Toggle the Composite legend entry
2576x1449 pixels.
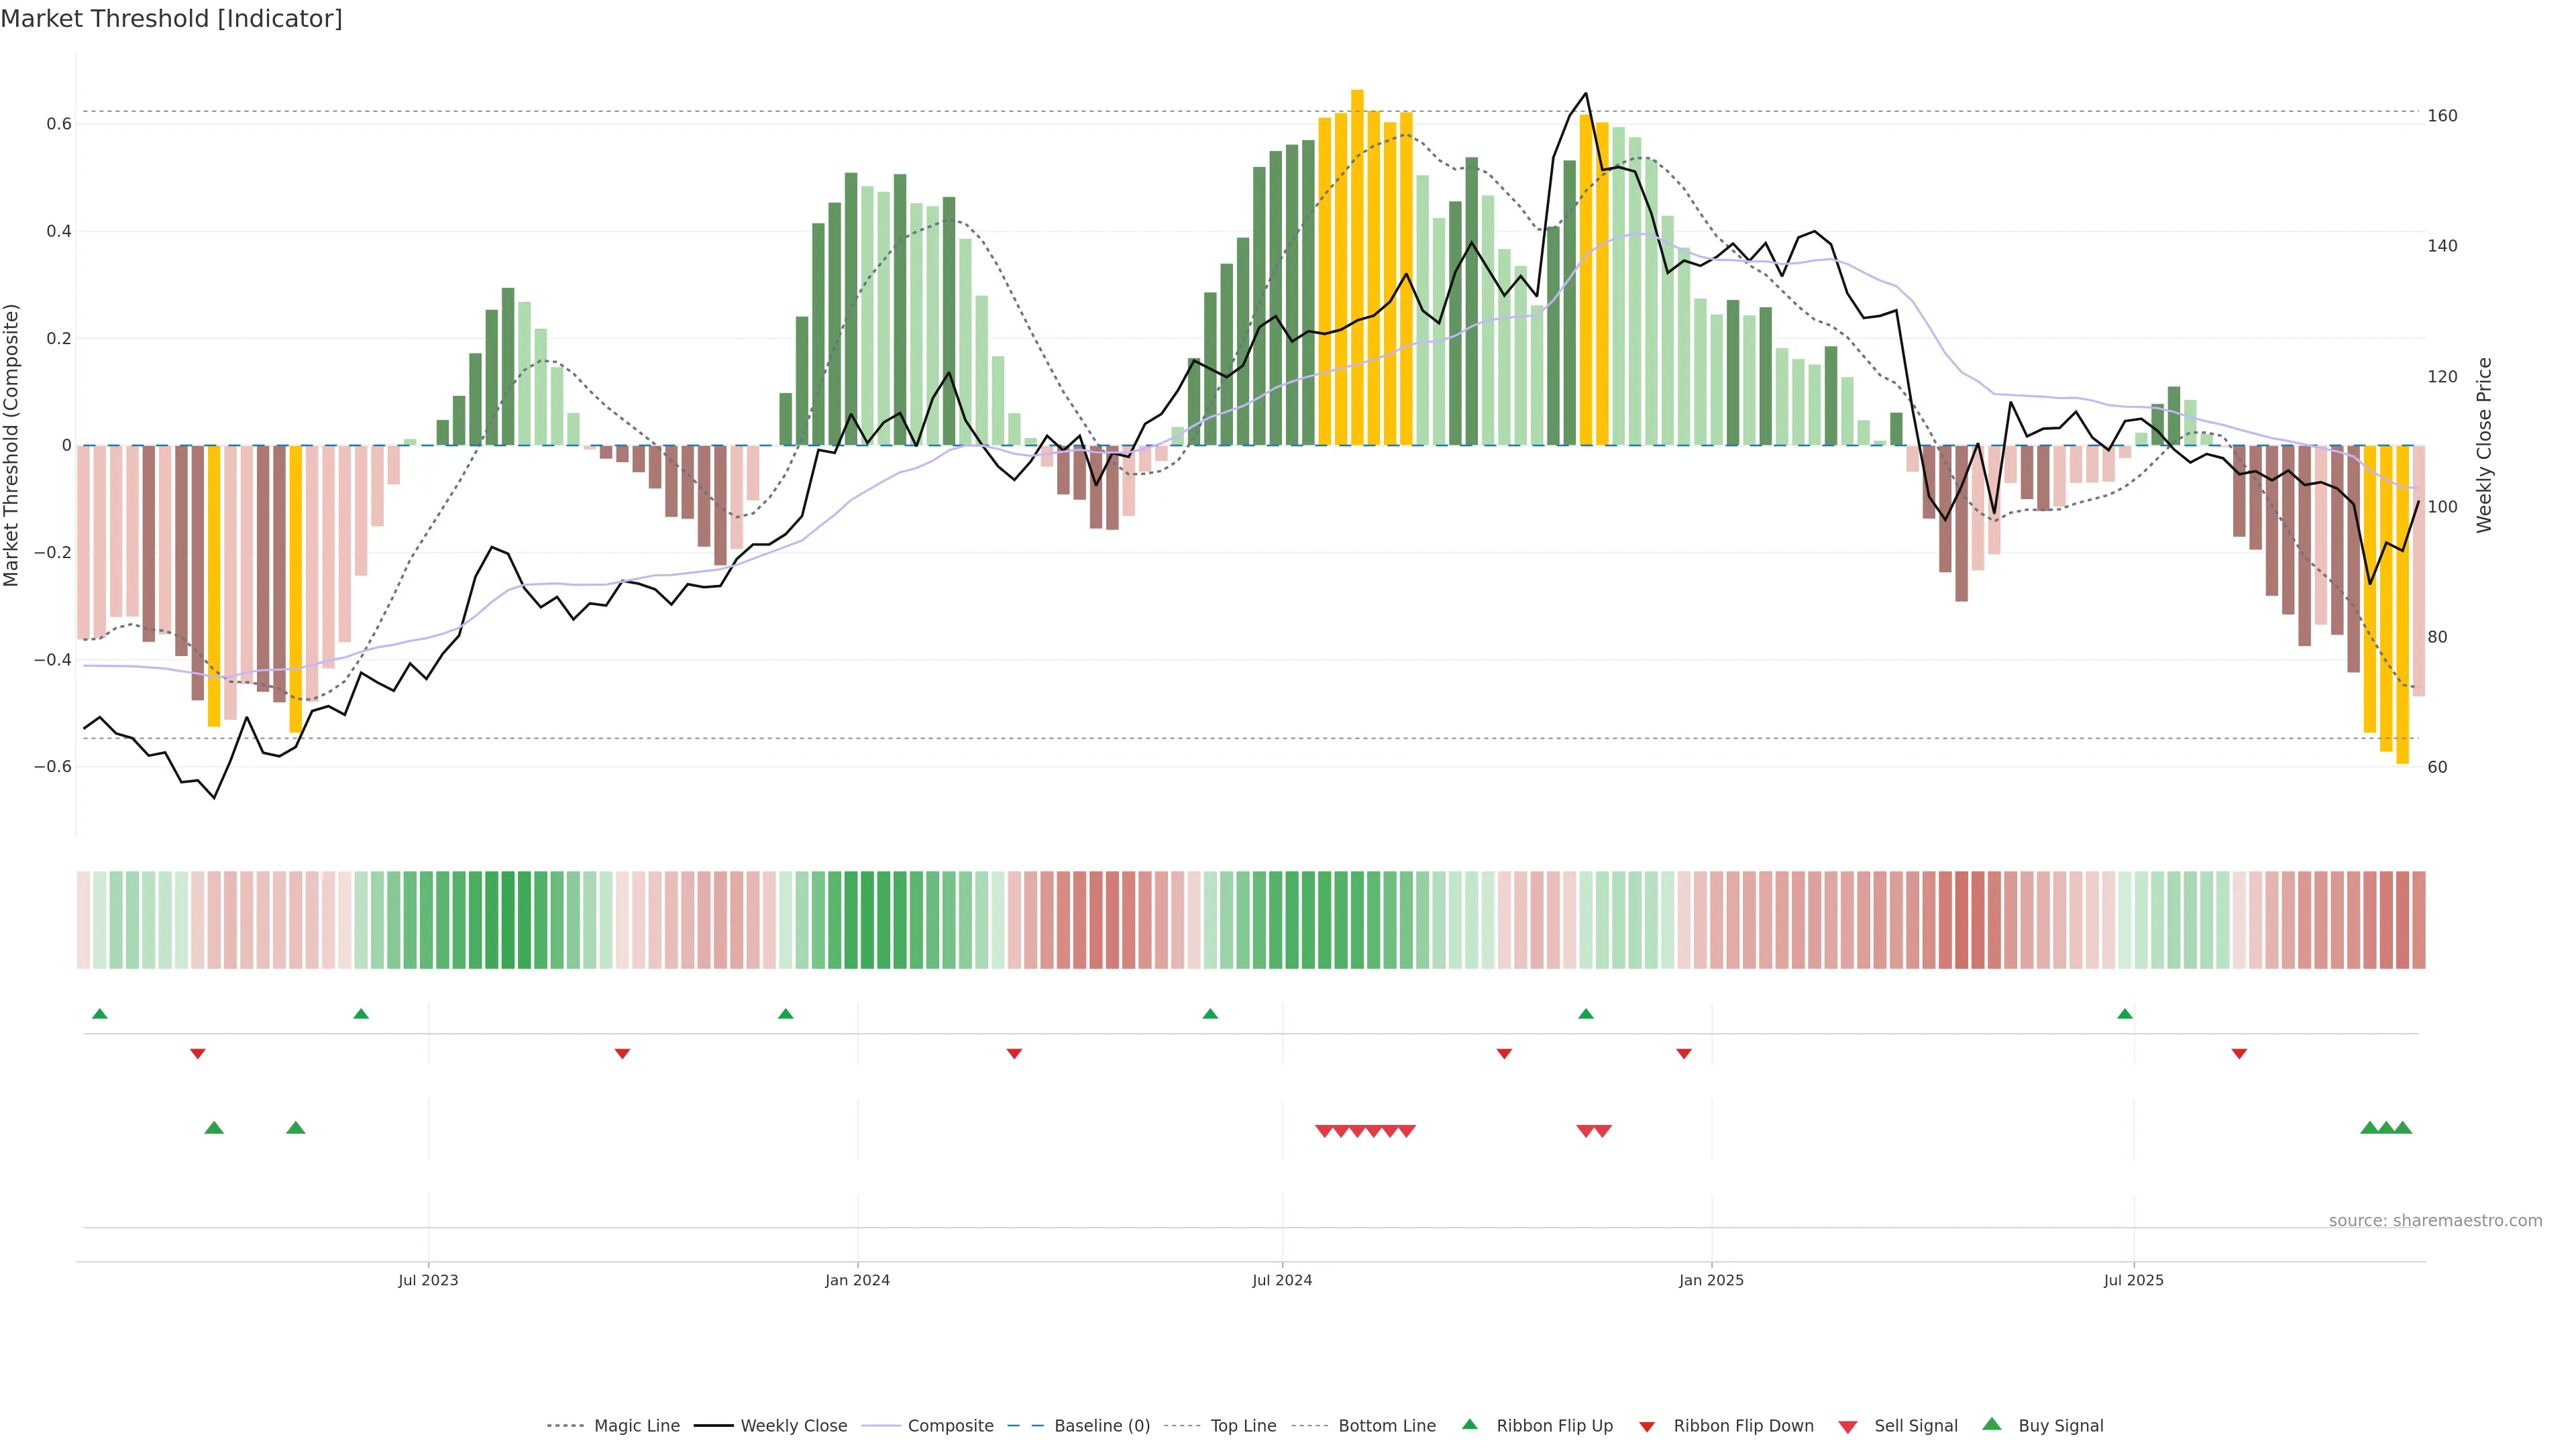click(x=950, y=1426)
